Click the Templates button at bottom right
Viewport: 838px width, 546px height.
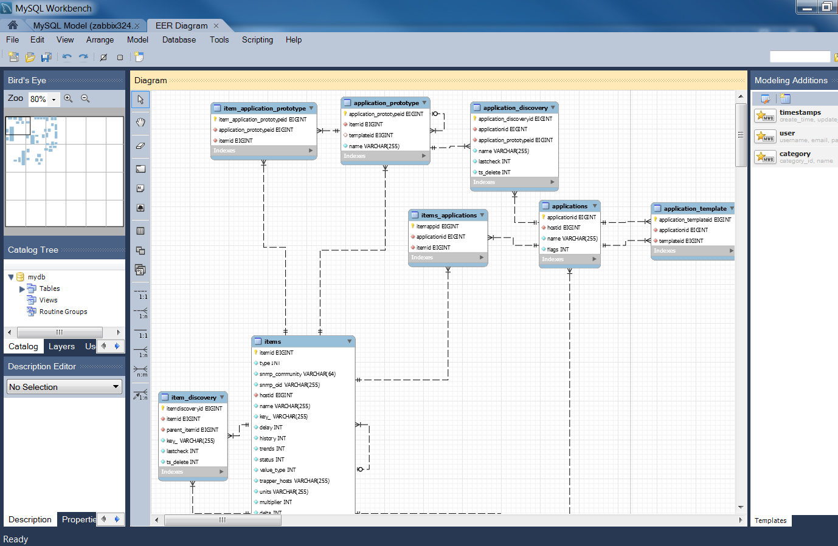tap(770, 520)
